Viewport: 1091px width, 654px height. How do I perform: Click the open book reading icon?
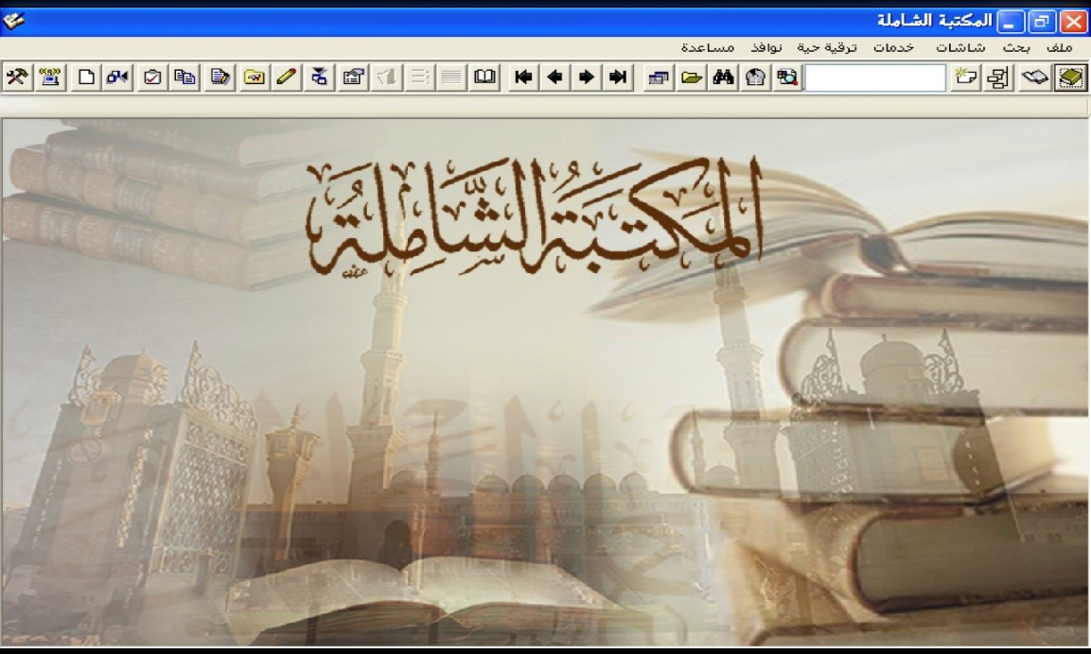pos(484,77)
